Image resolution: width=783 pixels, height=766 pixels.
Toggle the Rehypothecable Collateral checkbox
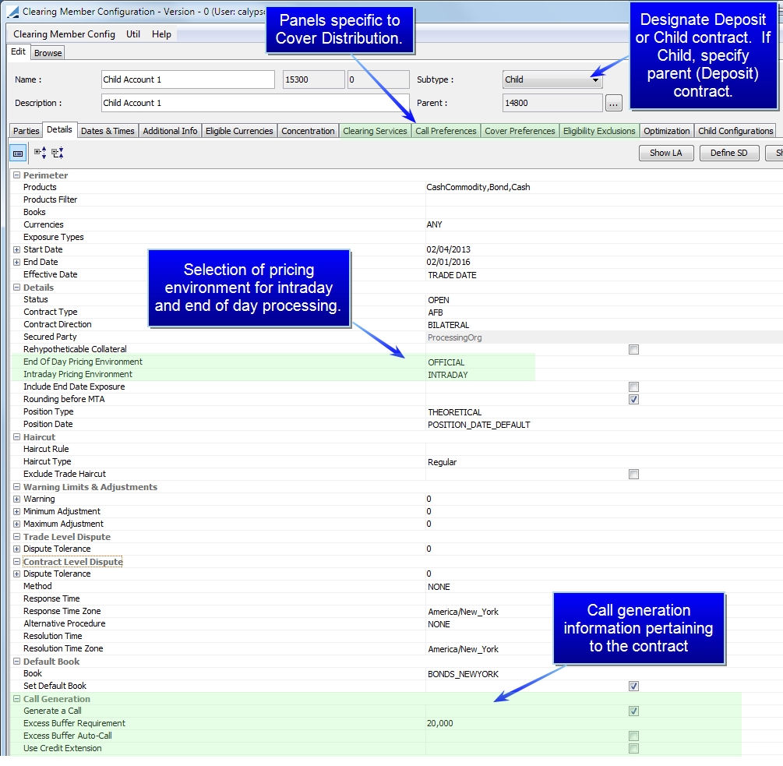click(x=633, y=350)
